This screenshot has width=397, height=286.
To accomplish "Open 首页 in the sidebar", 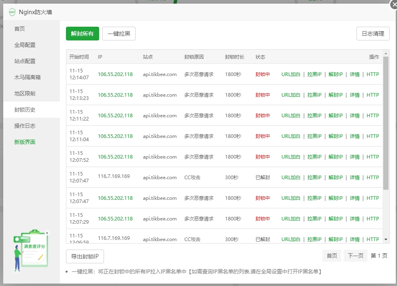I will (x=19, y=29).
